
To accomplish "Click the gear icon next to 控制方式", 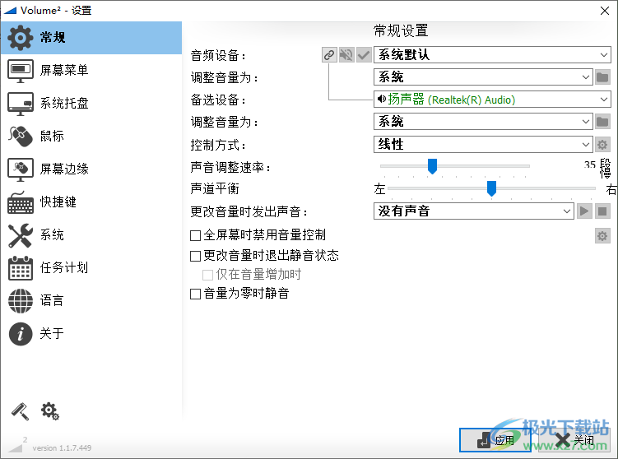I will pos(602,145).
